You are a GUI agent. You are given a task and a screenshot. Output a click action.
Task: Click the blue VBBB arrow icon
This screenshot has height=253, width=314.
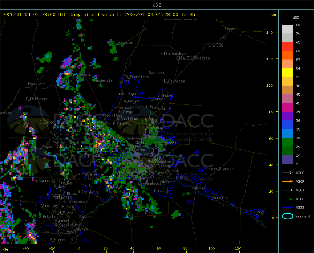287,208
